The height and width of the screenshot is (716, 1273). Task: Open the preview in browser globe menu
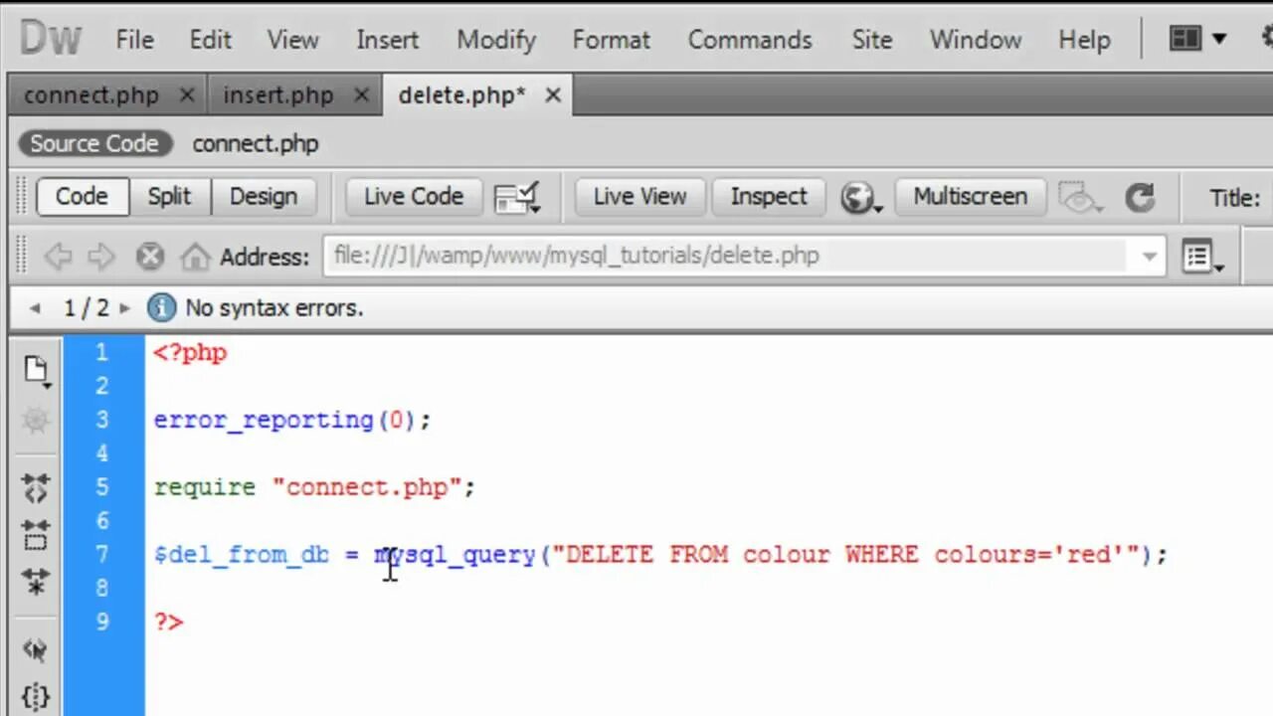click(x=860, y=198)
